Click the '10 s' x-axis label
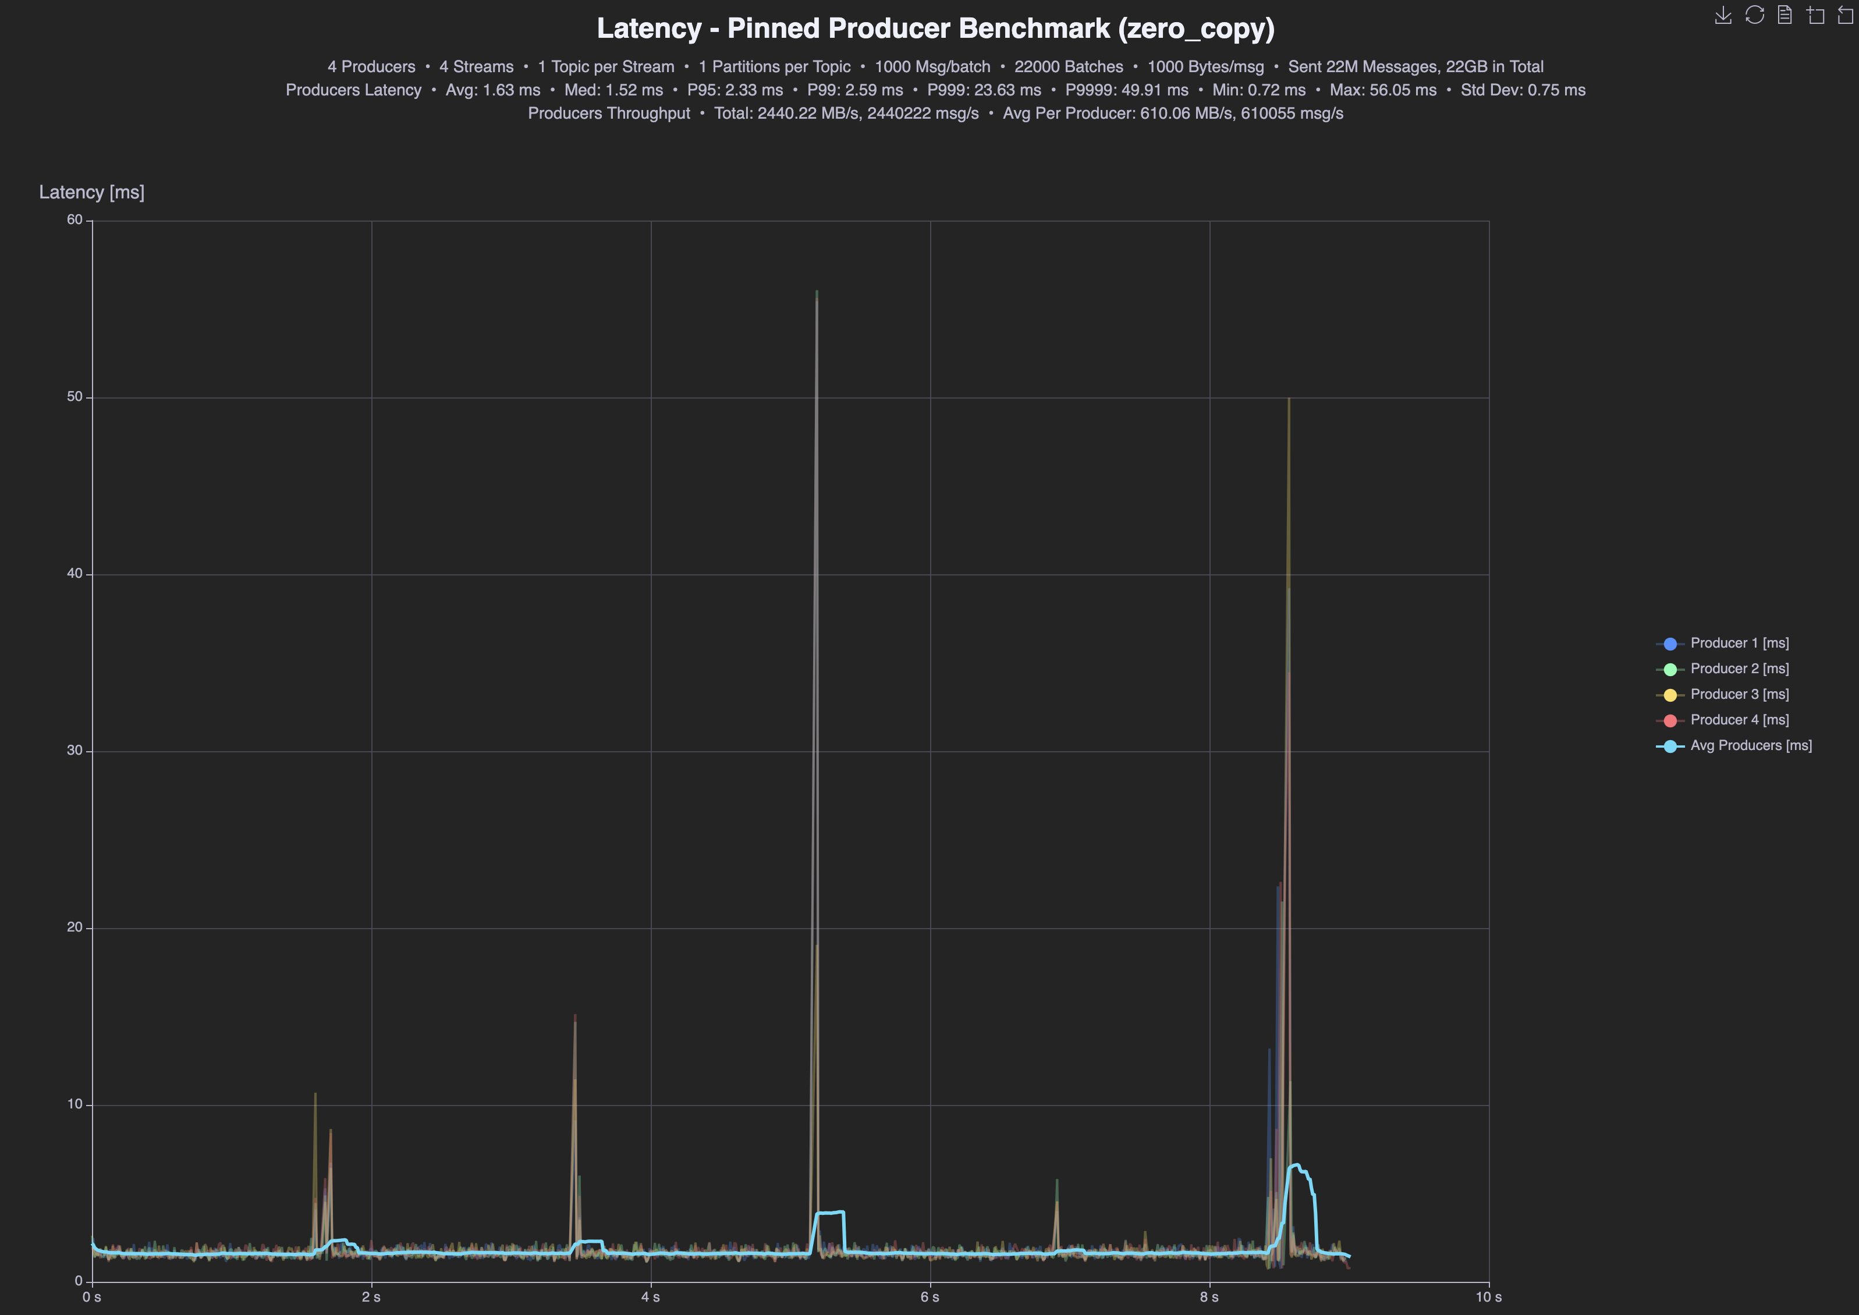Screen dimensions: 1859x1315 tap(1488, 1298)
